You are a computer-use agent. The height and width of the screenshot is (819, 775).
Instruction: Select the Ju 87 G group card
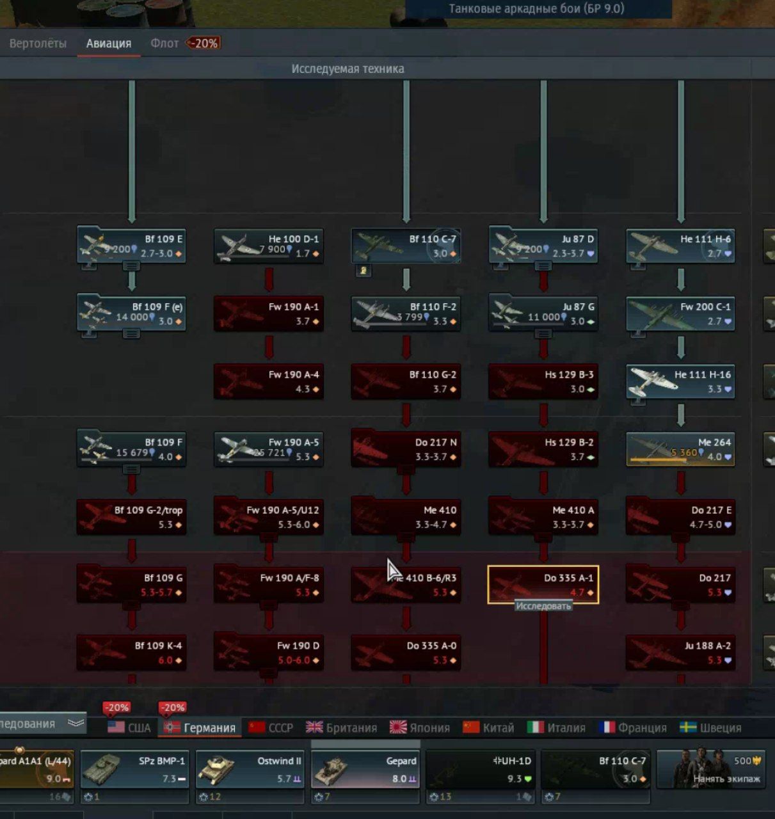coord(543,314)
